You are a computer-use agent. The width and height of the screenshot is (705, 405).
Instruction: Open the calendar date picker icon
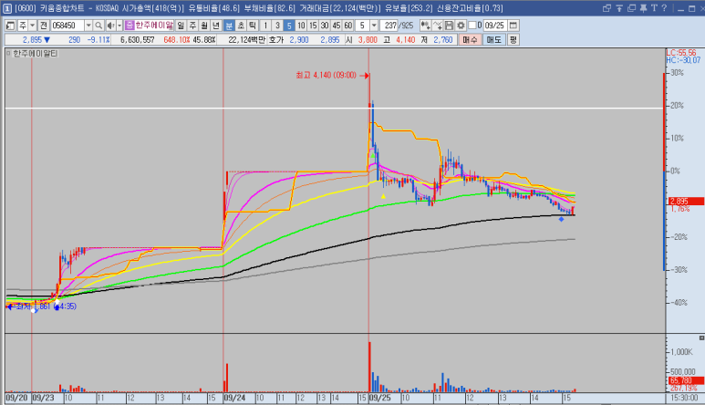point(513,26)
